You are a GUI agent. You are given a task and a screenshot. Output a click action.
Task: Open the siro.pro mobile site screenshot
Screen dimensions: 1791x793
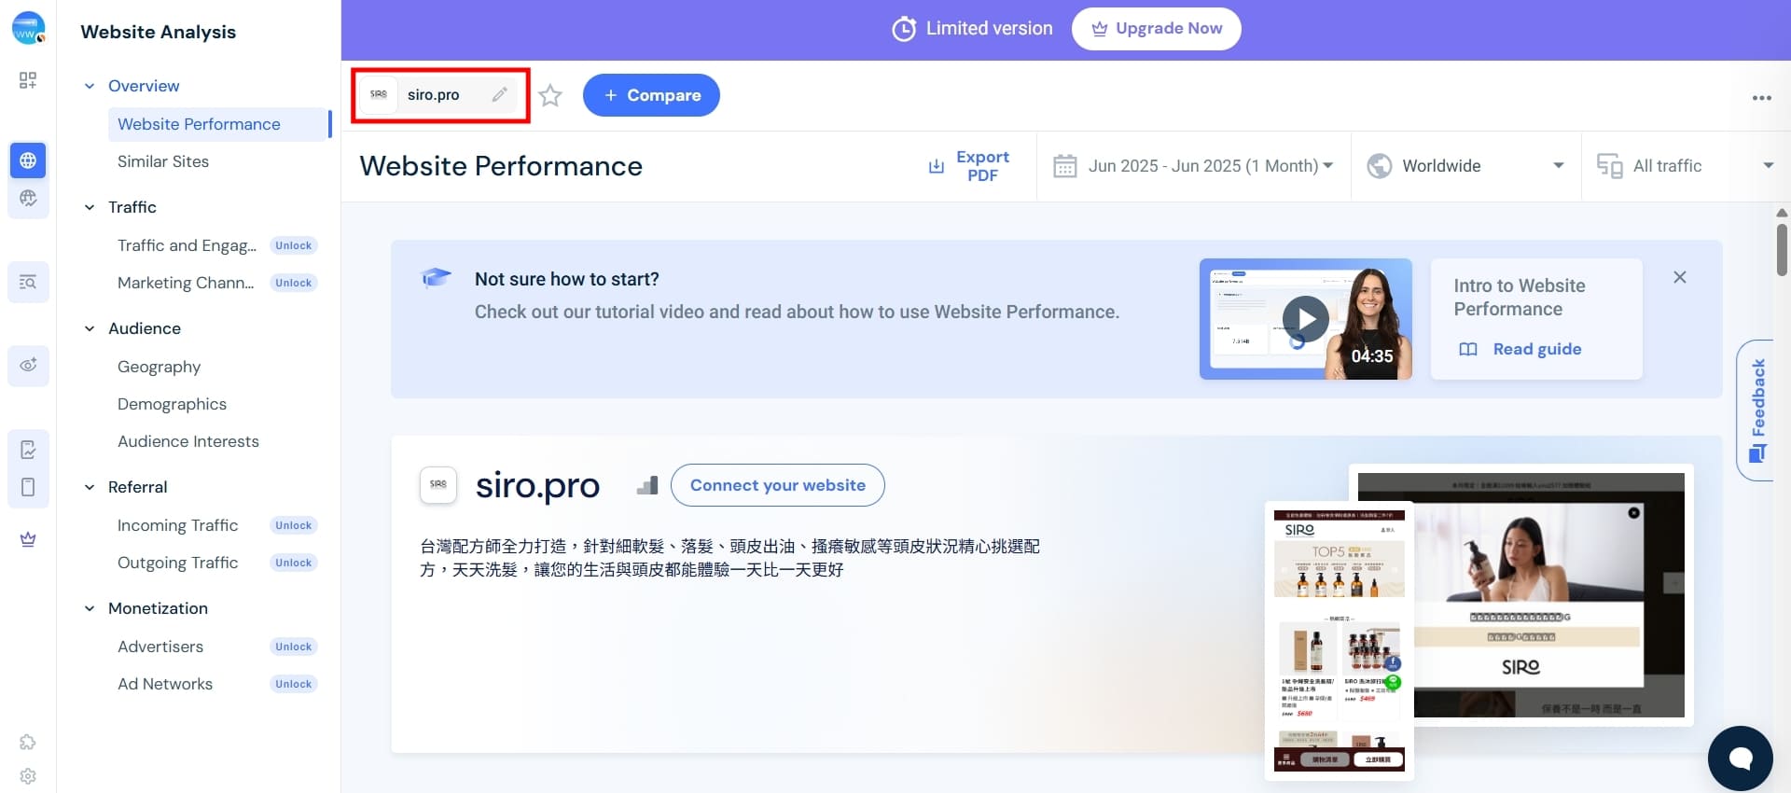(x=1339, y=641)
